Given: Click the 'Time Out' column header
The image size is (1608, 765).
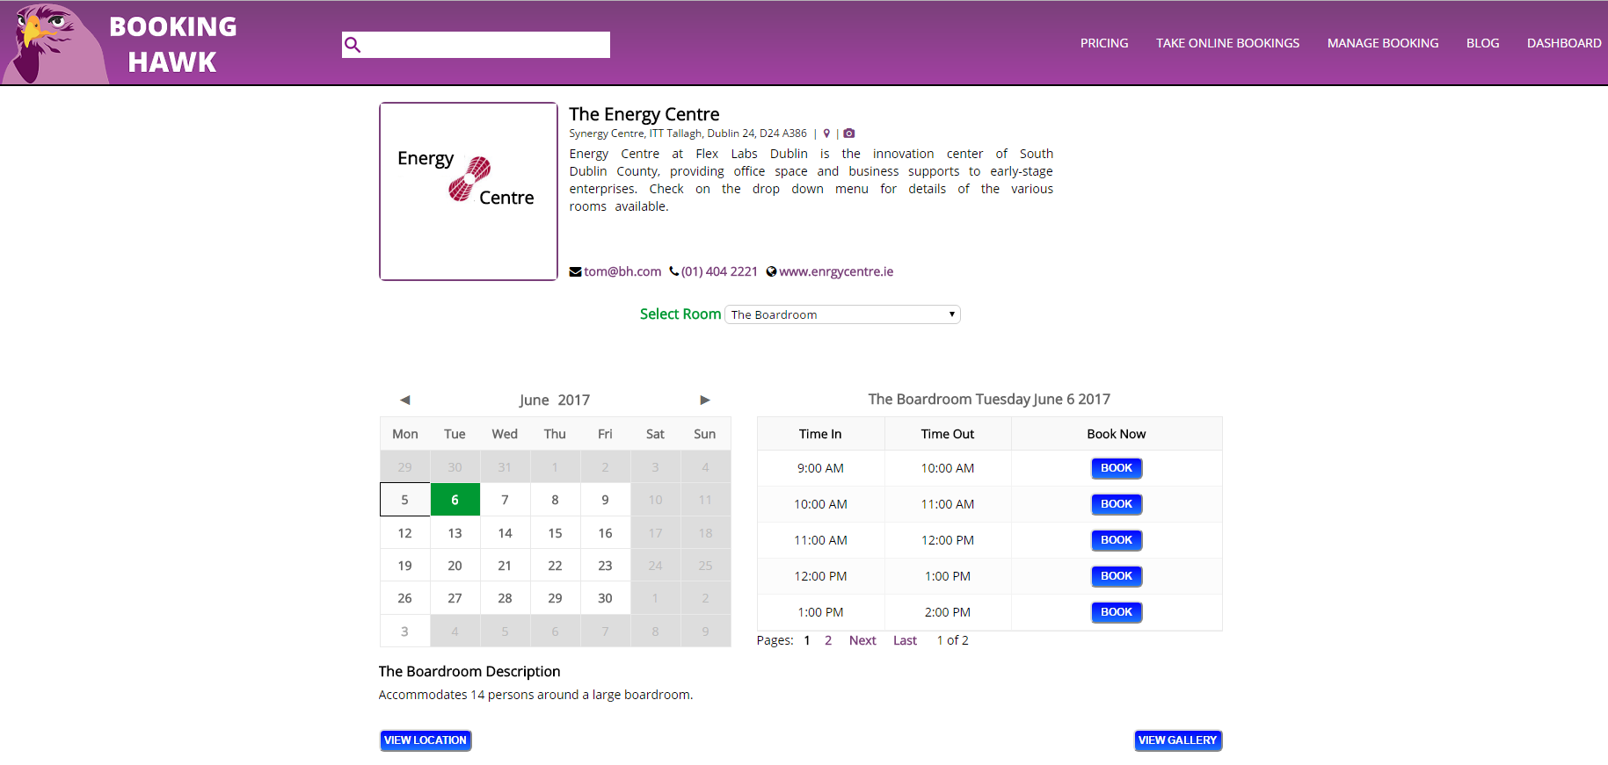Looking at the screenshot, I should pyautogui.click(x=948, y=434).
